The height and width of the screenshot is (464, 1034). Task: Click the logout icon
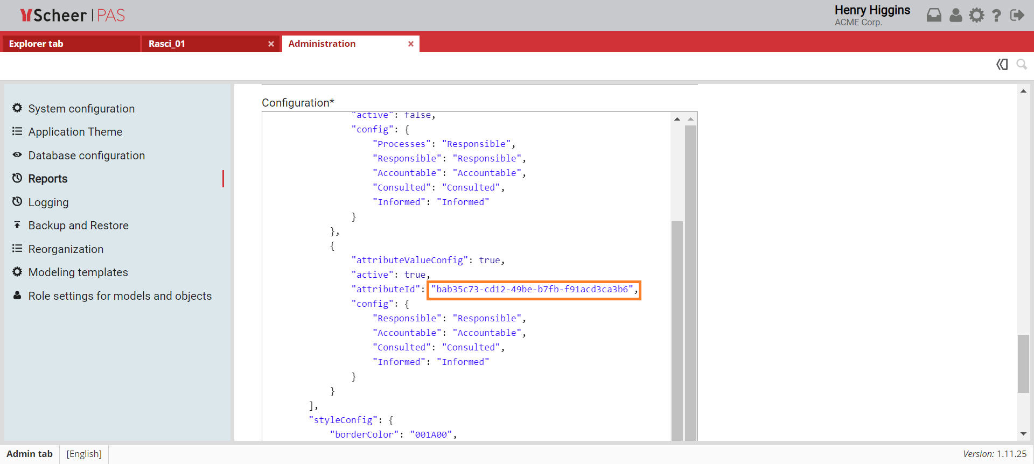coord(1017,15)
